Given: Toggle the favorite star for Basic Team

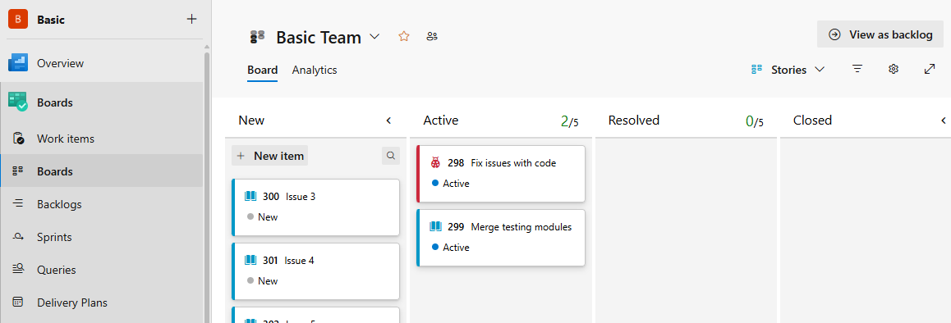Looking at the screenshot, I should 404,37.
